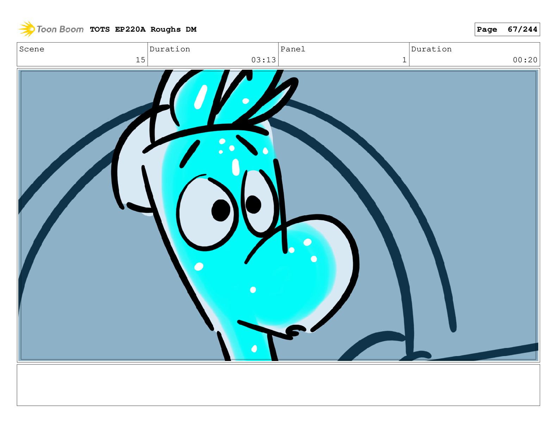Click the 'Page 67/244' box
Image resolution: width=557 pixels, height=431 pixels.
coord(507,30)
